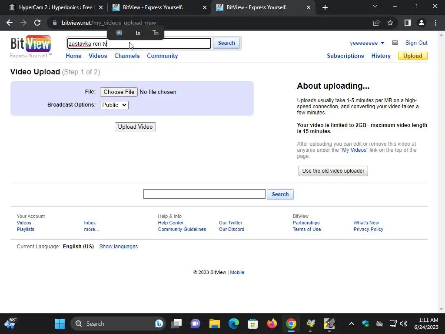This screenshot has width=445, height=334.
Task: Open the inbox envelope icon
Action: click(395, 43)
